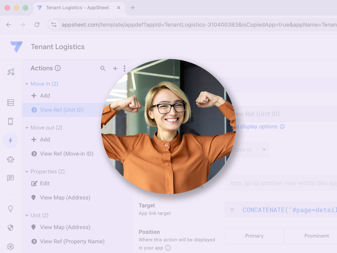Select View Ref (Property Name) action

click(x=68, y=241)
